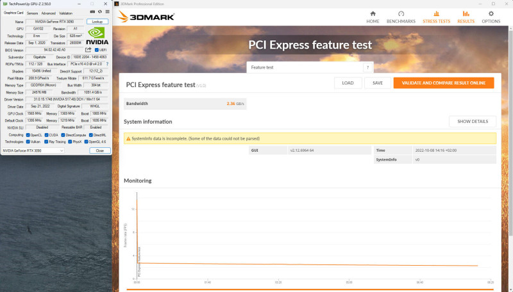Viewport: 513px width, 292px height.
Task: Click the Lookup button
Action: [97, 22]
